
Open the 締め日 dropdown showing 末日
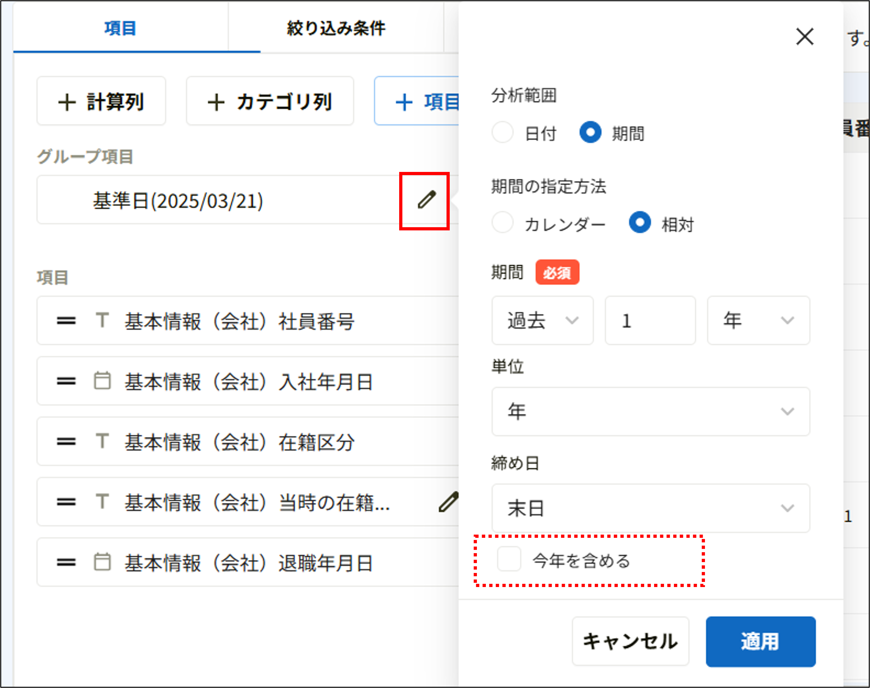pyautogui.click(x=650, y=508)
